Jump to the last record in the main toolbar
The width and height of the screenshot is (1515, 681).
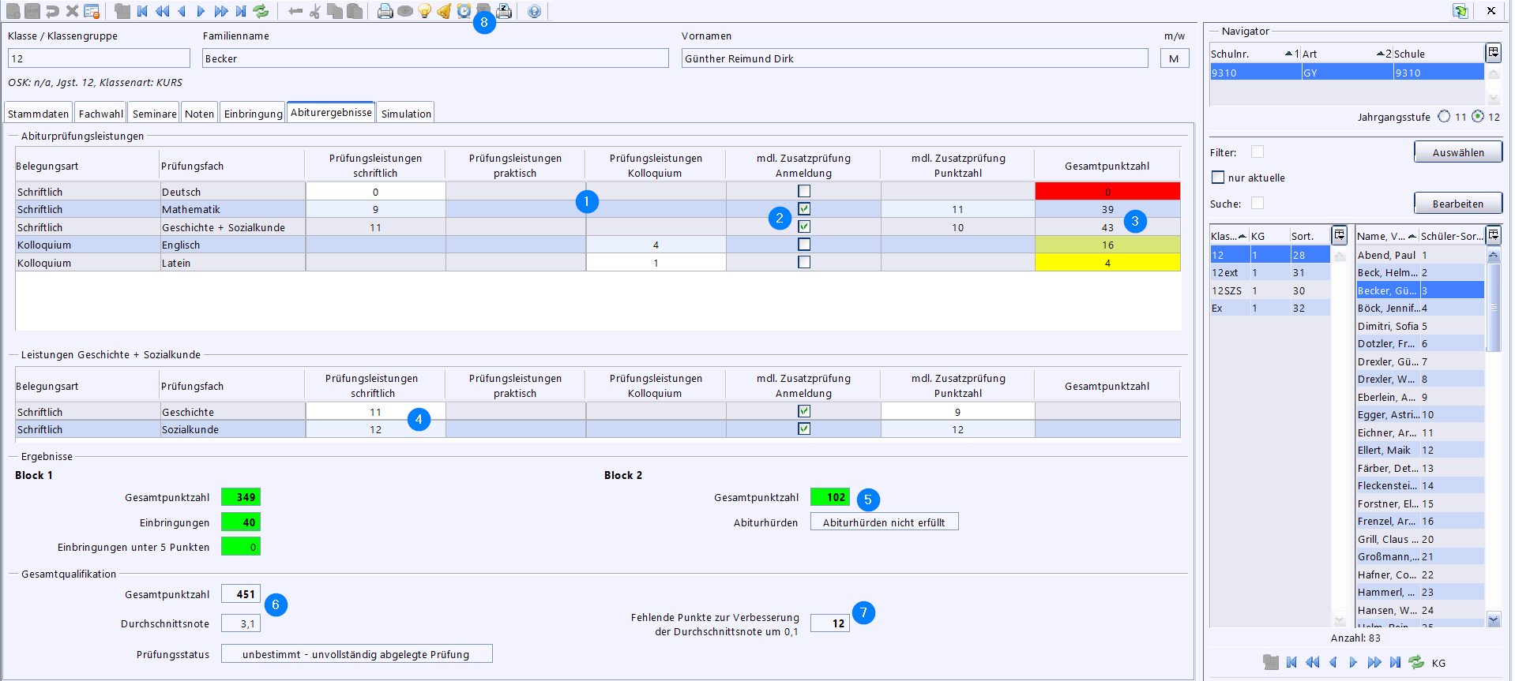[x=241, y=11]
